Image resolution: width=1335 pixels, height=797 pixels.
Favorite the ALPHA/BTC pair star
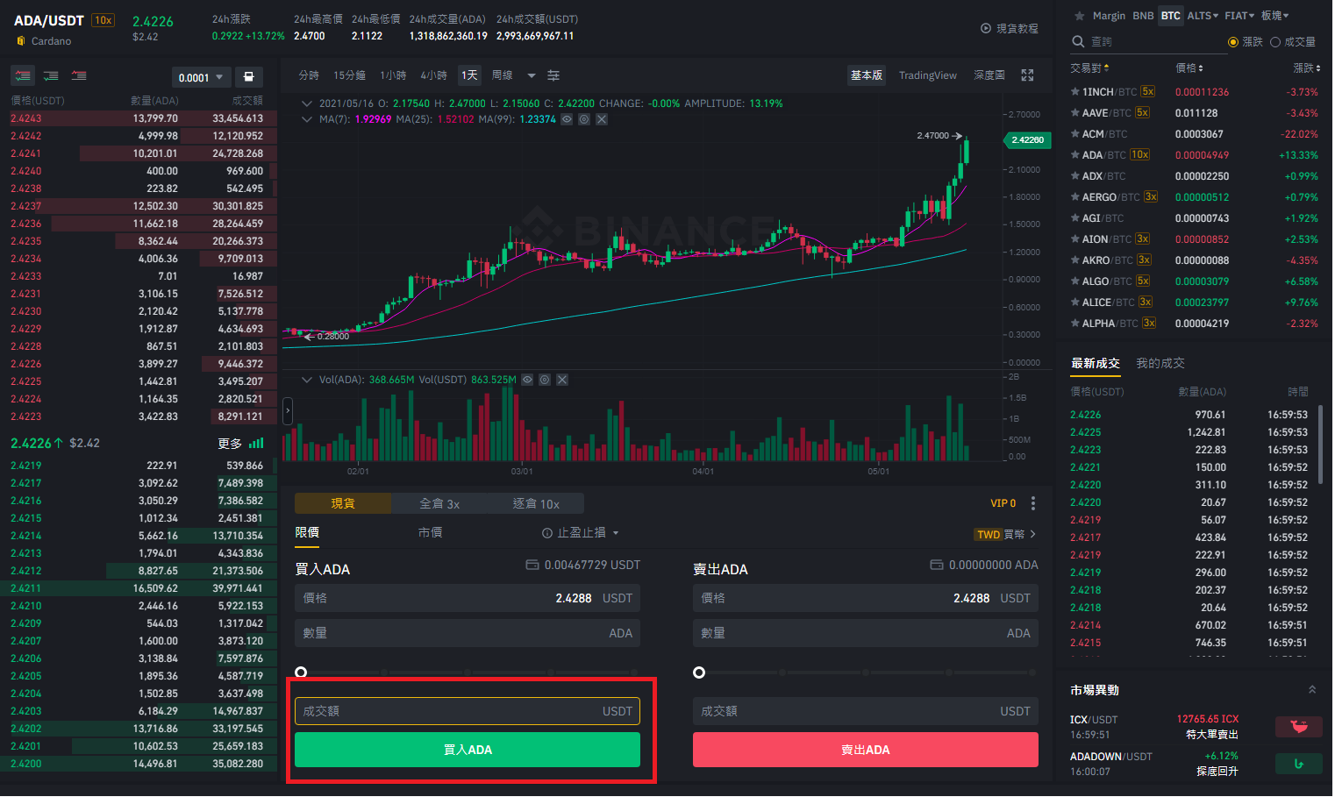point(1075,323)
